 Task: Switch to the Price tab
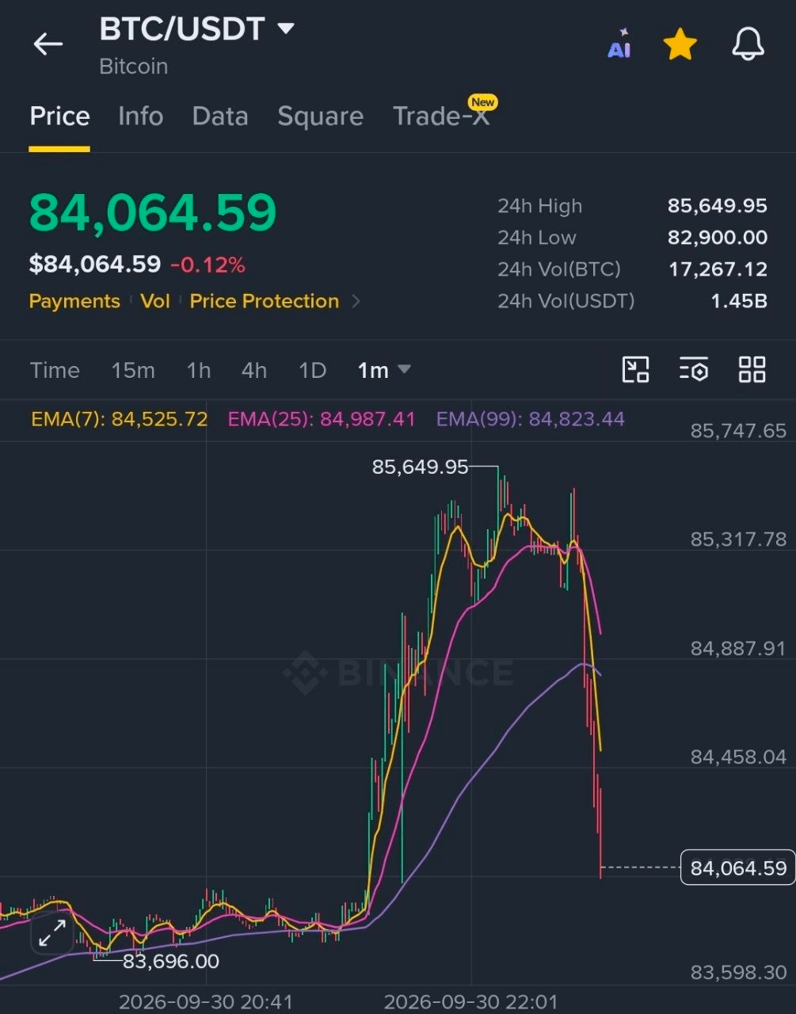click(59, 116)
